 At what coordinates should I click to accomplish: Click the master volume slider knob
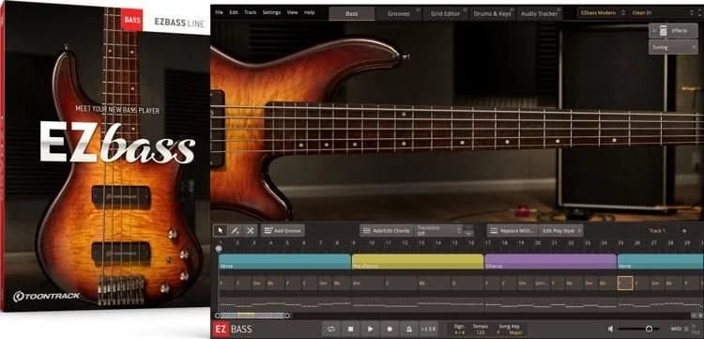[649, 329]
